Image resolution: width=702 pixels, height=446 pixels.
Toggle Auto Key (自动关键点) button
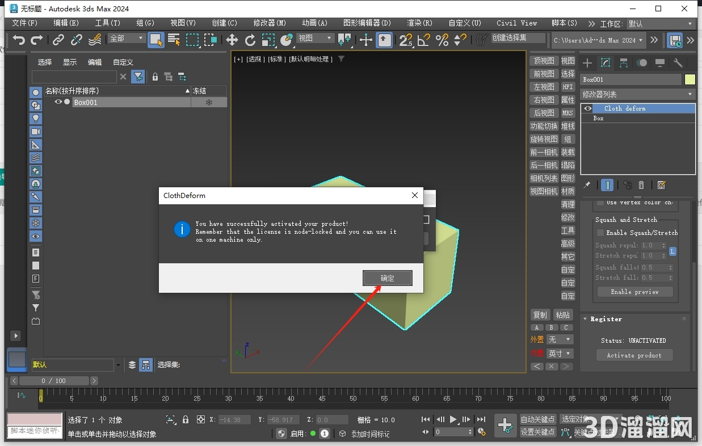pos(538,419)
